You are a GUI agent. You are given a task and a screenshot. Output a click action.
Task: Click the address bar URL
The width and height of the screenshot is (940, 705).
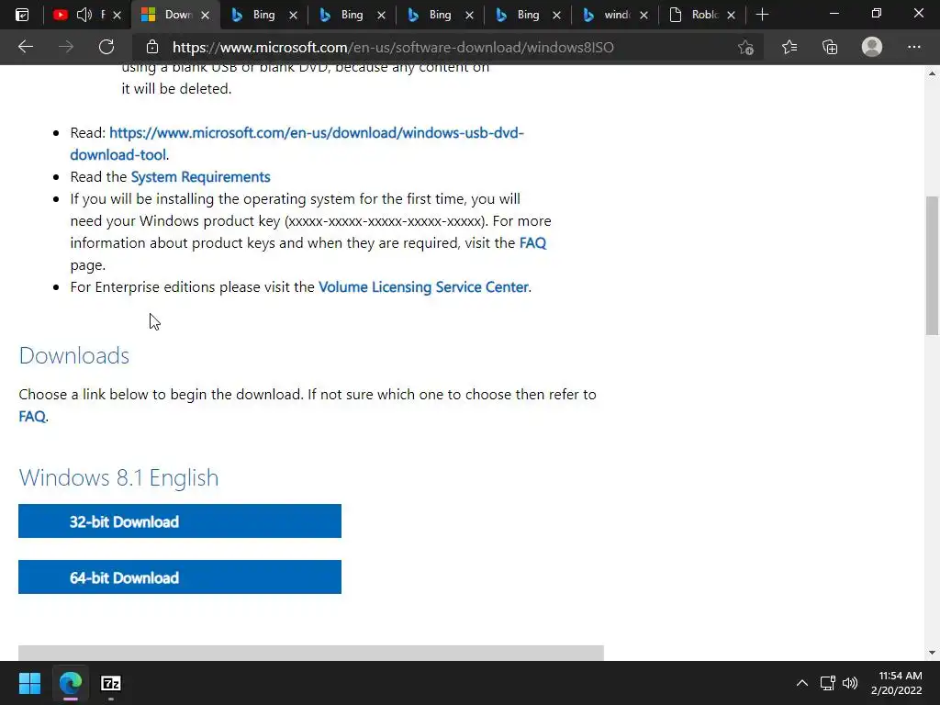coord(393,48)
